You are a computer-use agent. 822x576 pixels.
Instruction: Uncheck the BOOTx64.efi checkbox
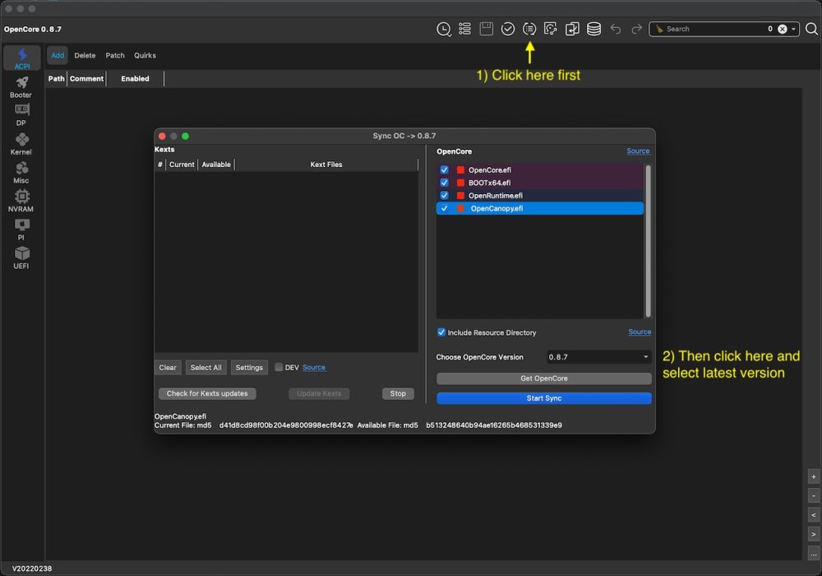click(444, 183)
